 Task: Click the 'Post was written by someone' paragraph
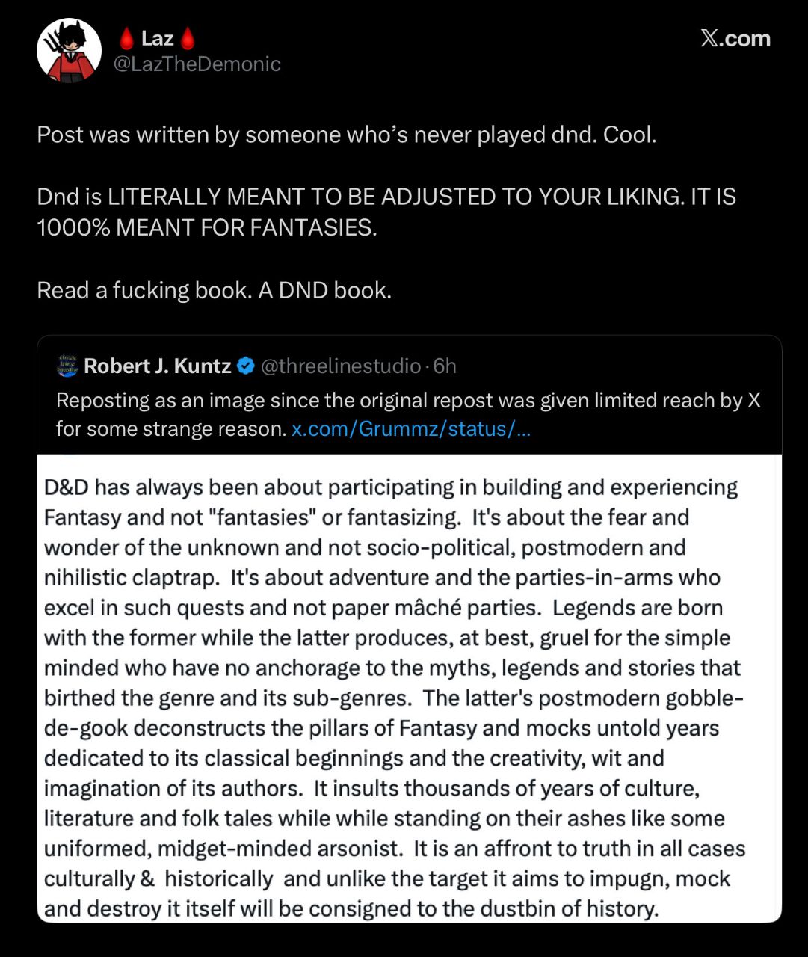(347, 135)
